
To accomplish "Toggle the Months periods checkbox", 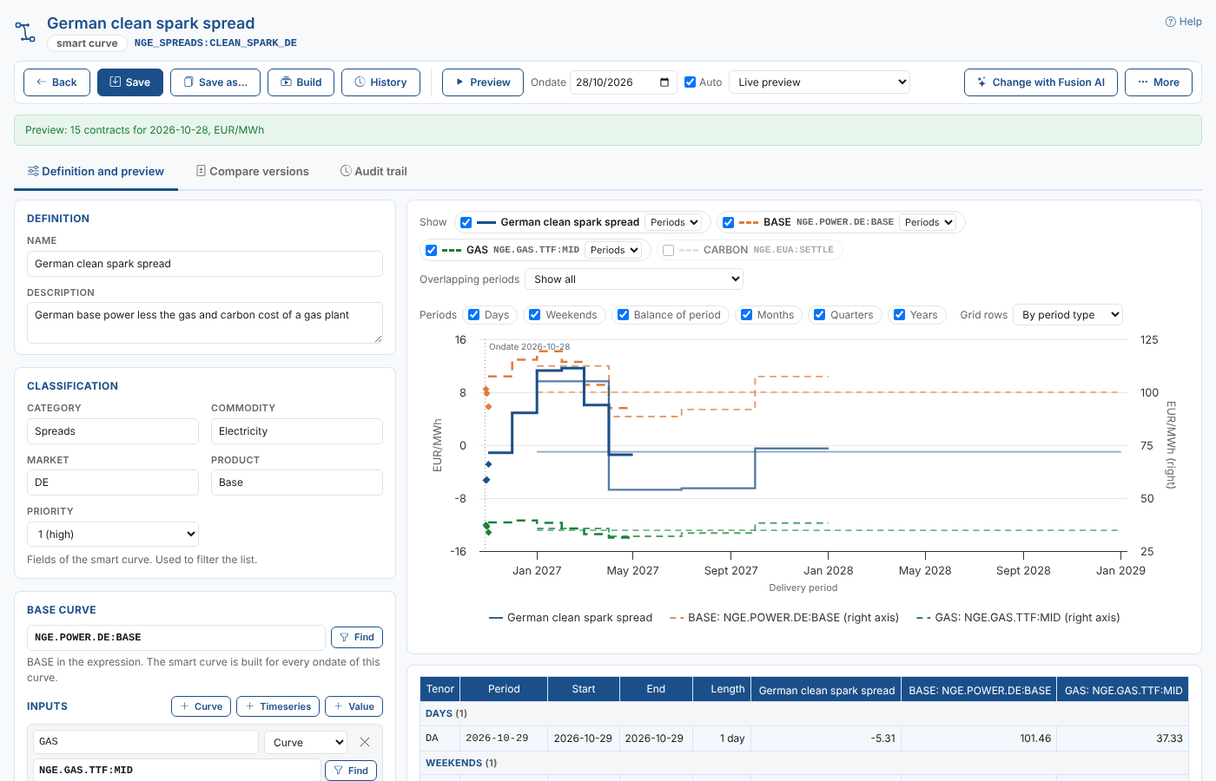I will pos(746,315).
